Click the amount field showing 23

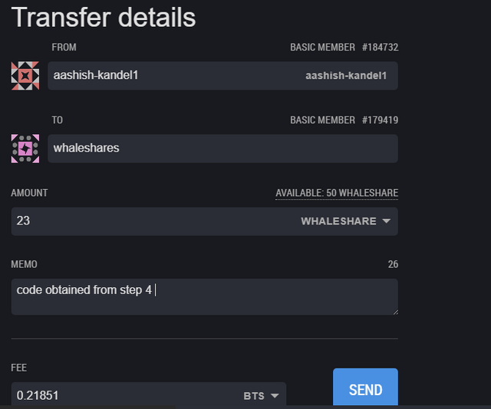coord(205,221)
